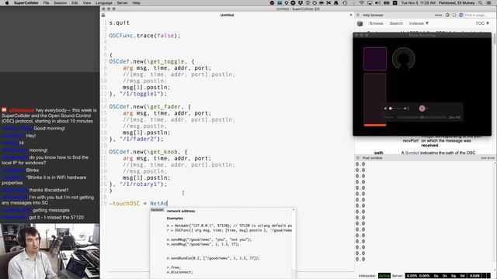Click the Fieldsteel, Eli Mulvey user name

tap(457, 3)
